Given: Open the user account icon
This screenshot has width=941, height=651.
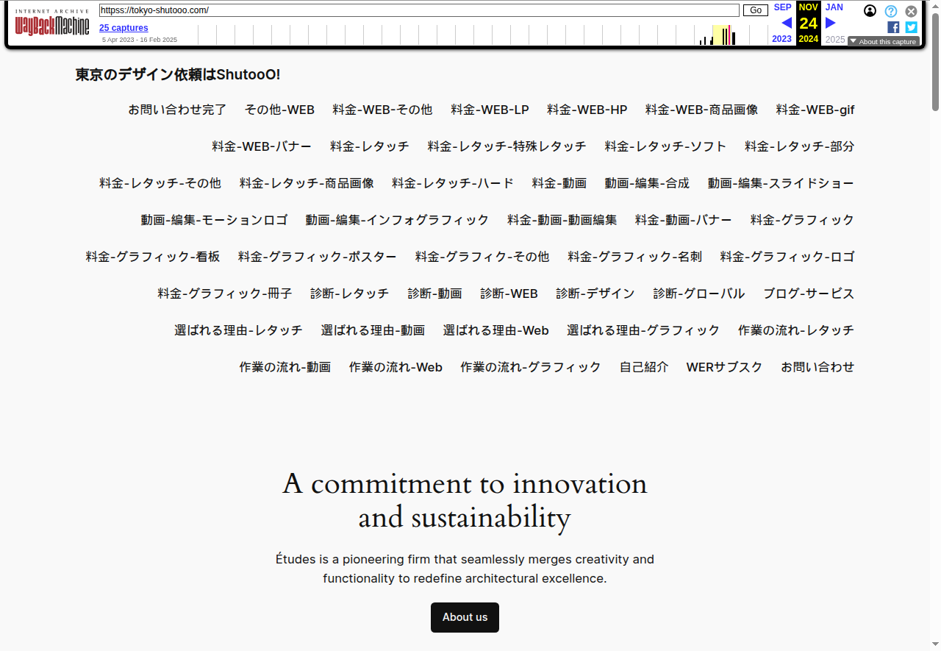Looking at the screenshot, I should click(x=870, y=11).
